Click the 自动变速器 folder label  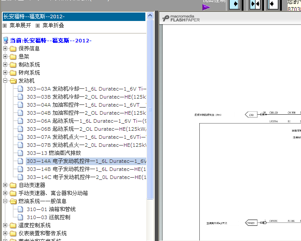(32, 185)
